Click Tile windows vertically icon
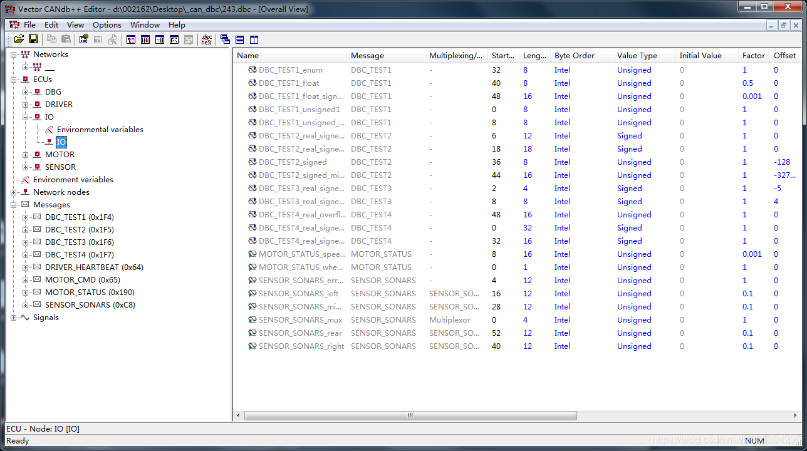Screen dimensions: 807x451 click(254, 39)
